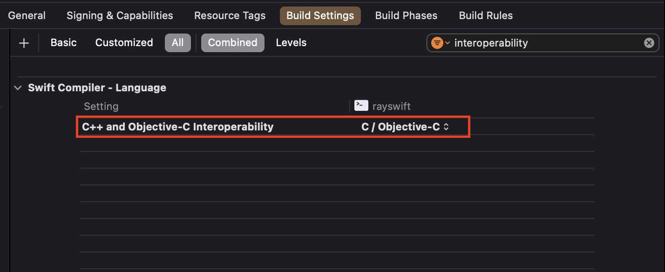Screen dimensions: 665x272
Task: Click the filter dropdown chevron in search field
Action: click(448, 43)
